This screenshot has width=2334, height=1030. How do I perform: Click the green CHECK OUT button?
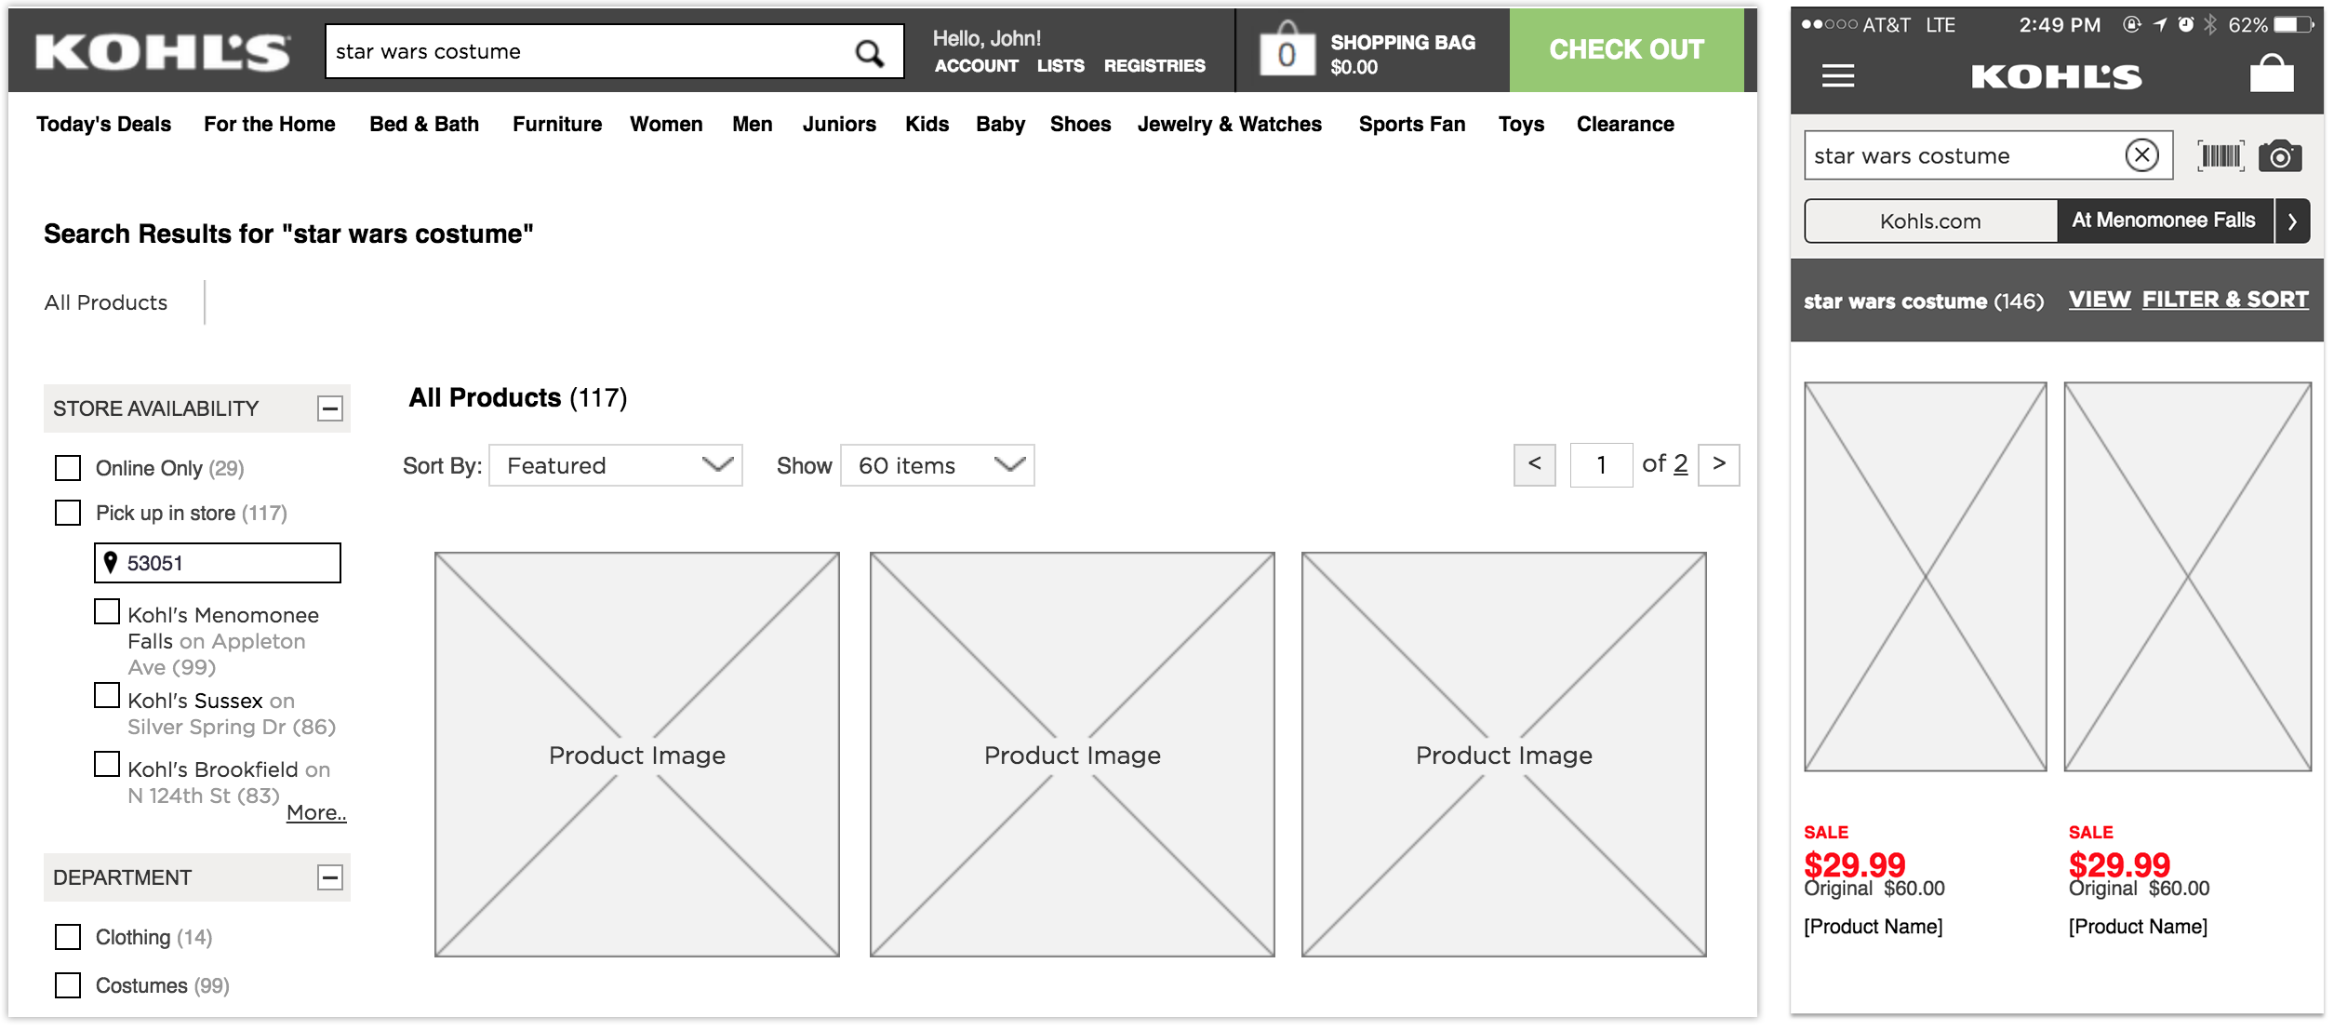click(x=1626, y=50)
